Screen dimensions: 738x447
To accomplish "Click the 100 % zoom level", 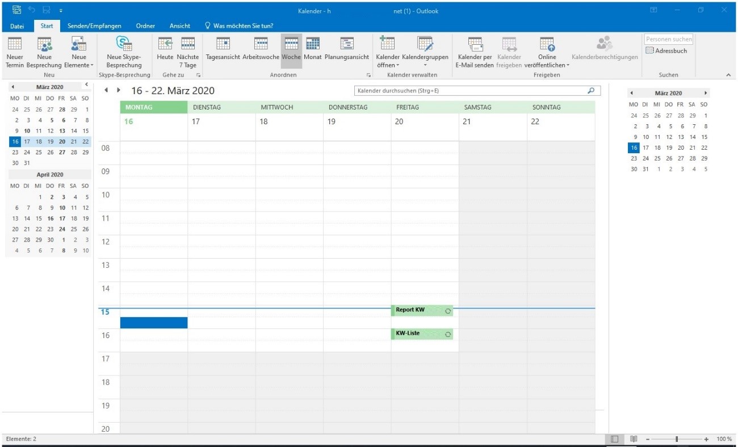I will click(x=724, y=440).
